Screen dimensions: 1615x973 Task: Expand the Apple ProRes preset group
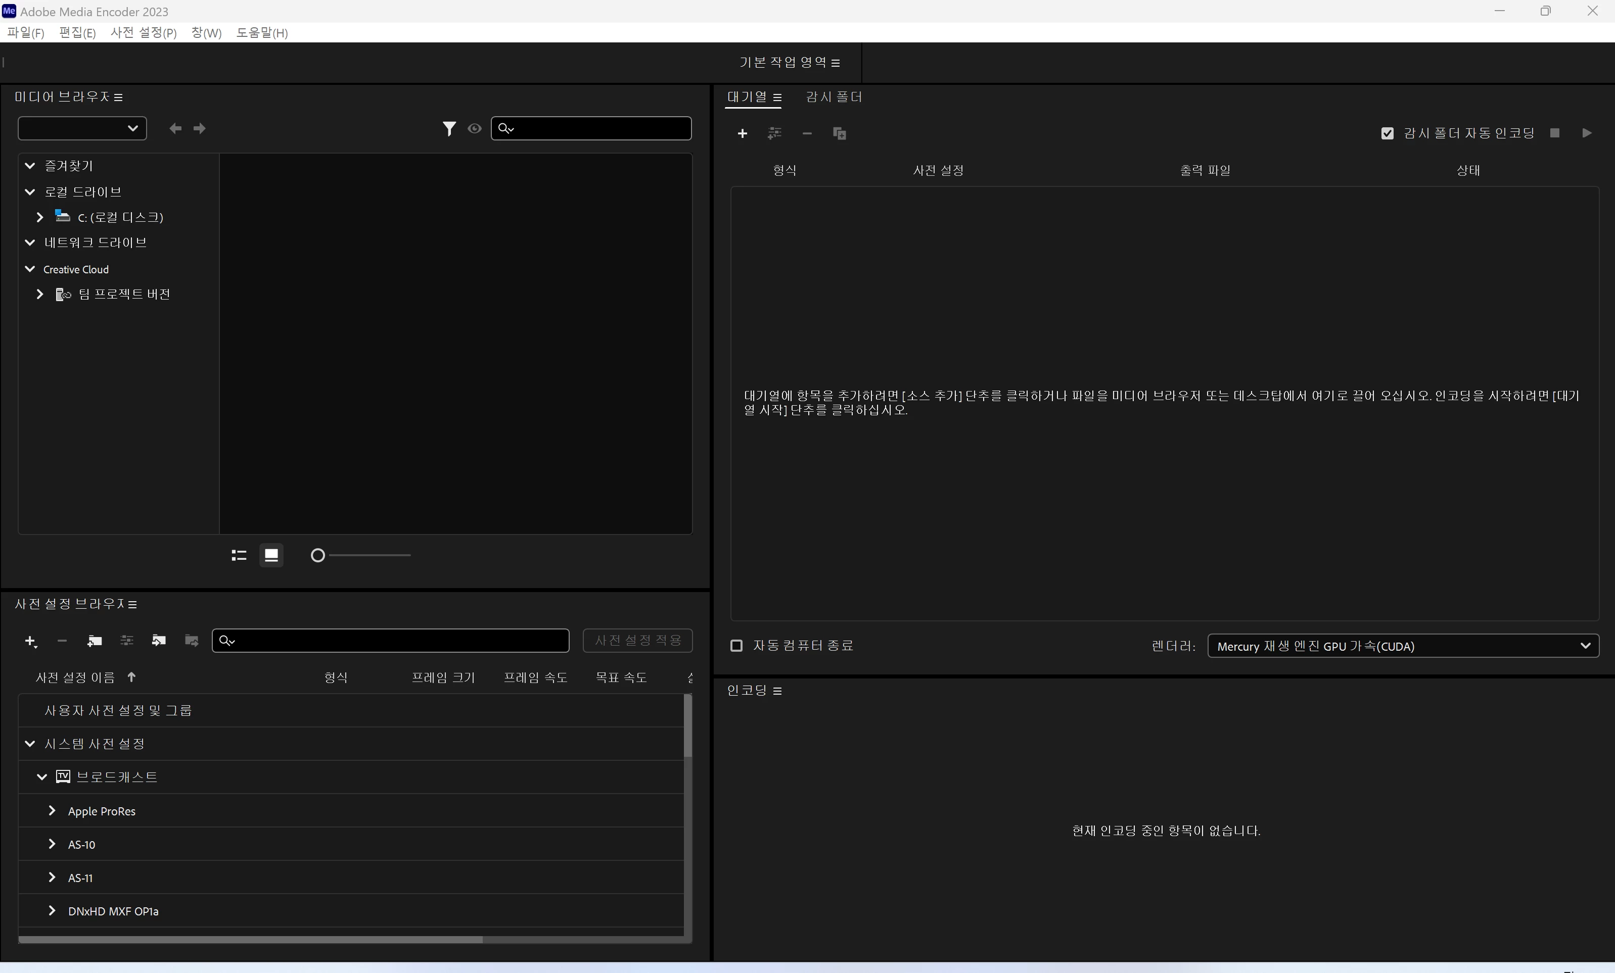pyautogui.click(x=52, y=811)
